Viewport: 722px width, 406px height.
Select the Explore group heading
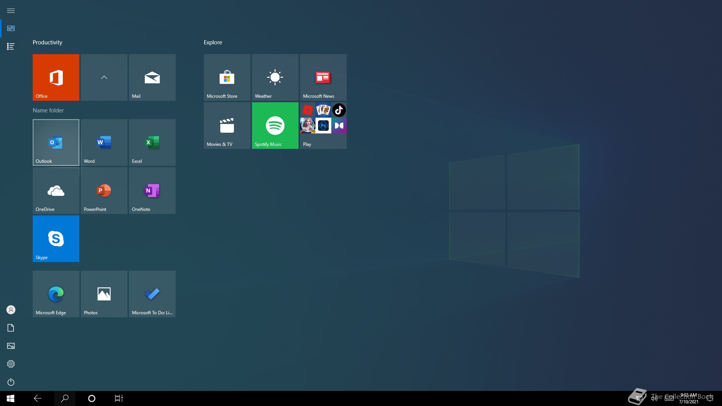point(213,42)
